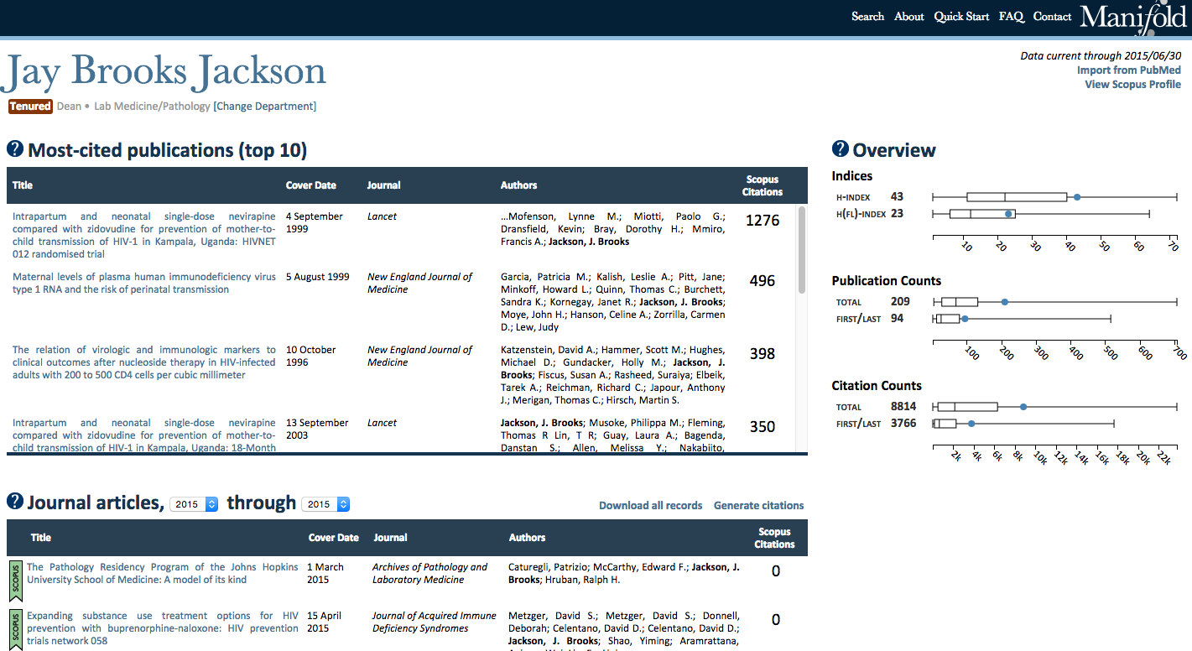Viewport: 1192px width, 651px height.
Task: Open Quick Start in top navigation
Action: [961, 16]
